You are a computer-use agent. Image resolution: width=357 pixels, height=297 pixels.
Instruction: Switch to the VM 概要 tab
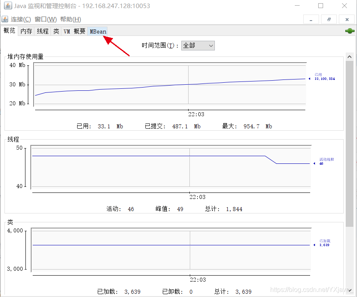point(74,31)
